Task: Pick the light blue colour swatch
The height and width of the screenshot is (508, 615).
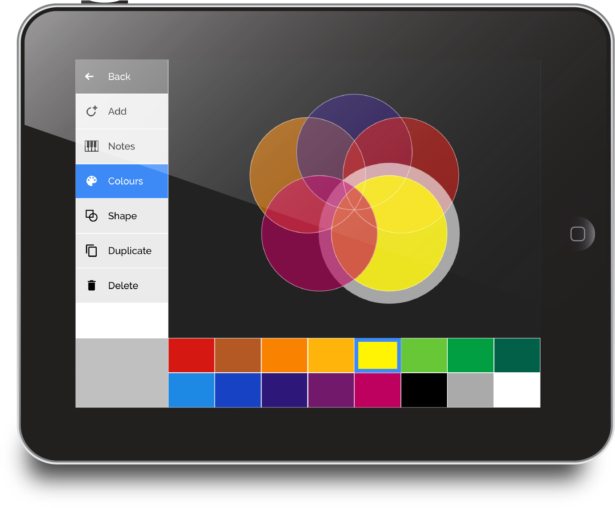Action: pos(191,390)
